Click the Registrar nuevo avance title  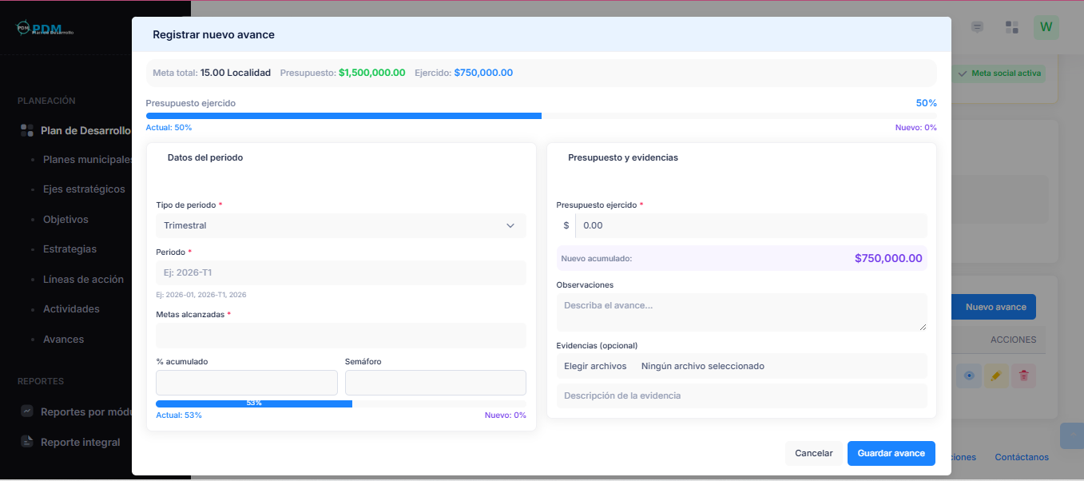[213, 35]
